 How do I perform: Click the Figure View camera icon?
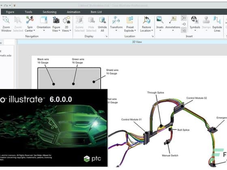56,20
